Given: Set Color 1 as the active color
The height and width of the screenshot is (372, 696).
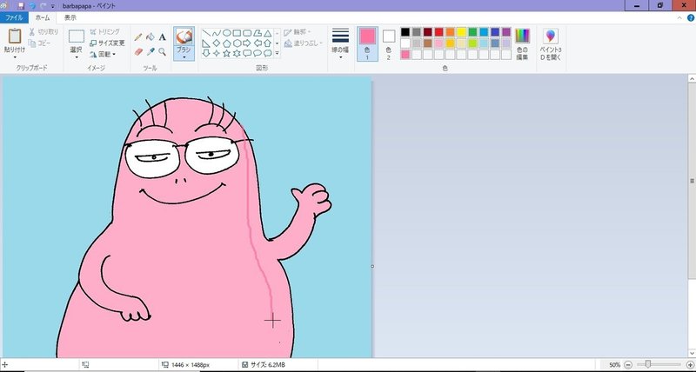Looking at the screenshot, I should click(367, 41).
